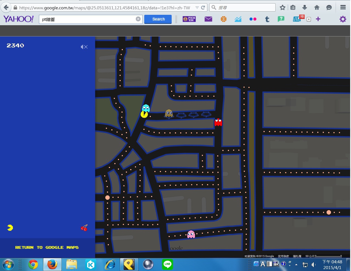Viewport: 351px width, 271px height.
Task: Open the LINE app from taskbar
Action: coord(167,264)
